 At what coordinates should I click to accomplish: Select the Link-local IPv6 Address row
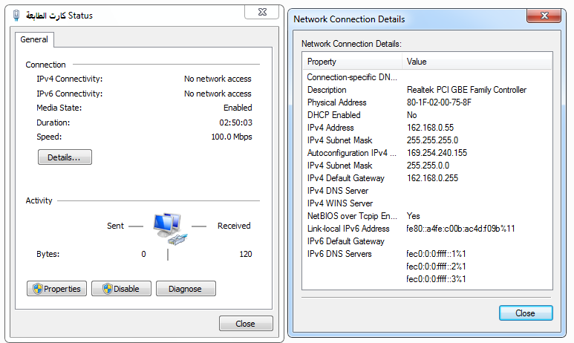[427, 229]
